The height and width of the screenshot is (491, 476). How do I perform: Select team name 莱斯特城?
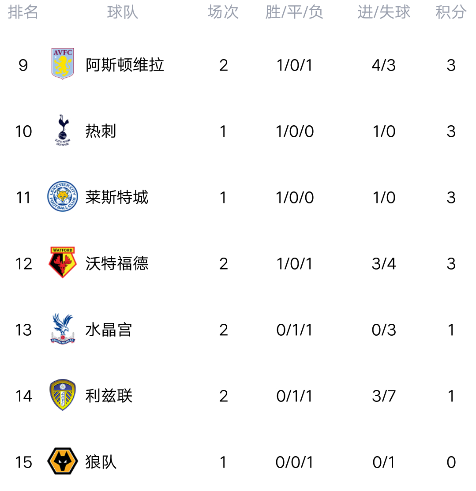[x=117, y=198]
